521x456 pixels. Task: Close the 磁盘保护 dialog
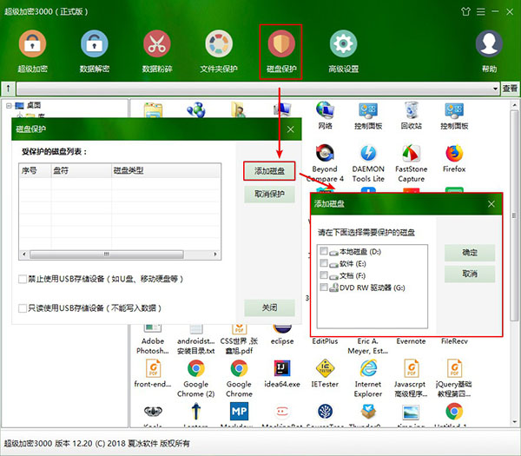pyautogui.click(x=290, y=129)
